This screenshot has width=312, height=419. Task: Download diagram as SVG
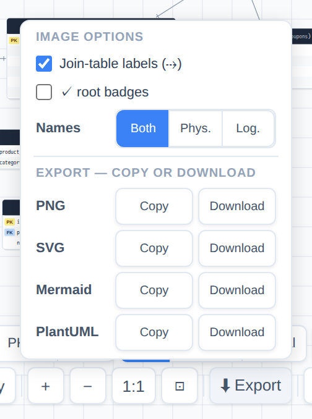[237, 248]
